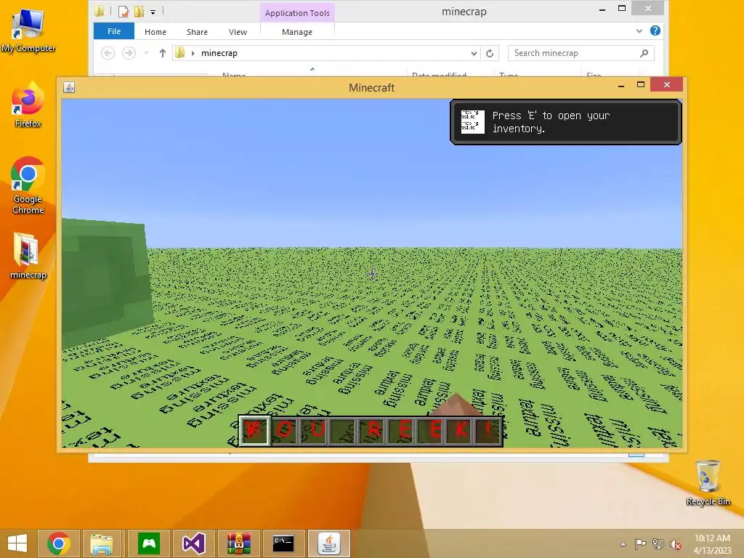Open File Explorer from the taskbar
The width and height of the screenshot is (744, 558).
pyautogui.click(x=102, y=543)
